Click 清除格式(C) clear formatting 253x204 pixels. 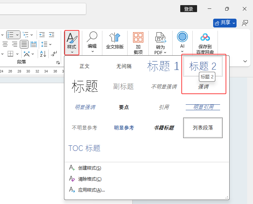[x=147, y=179]
